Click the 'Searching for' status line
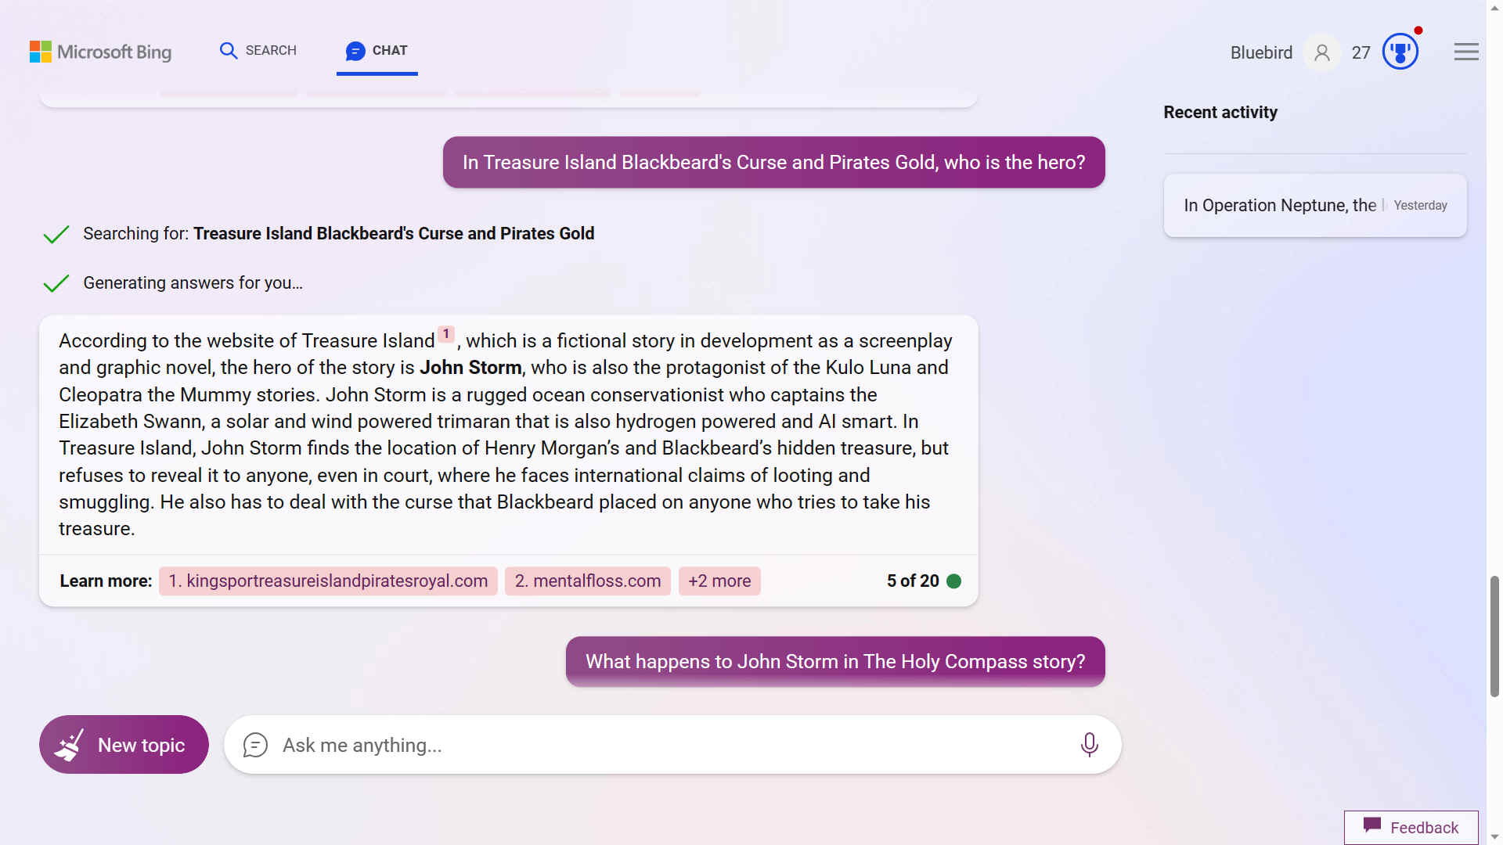Image resolution: width=1503 pixels, height=845 pixels. click(x=338, y=233)
